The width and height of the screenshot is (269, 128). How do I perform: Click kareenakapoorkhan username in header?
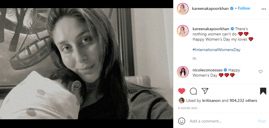point(210,8)
